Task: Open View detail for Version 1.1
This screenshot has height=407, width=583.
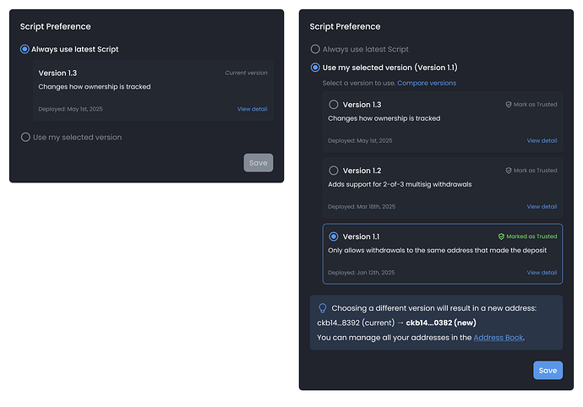Action: click(x=542, y=273)
